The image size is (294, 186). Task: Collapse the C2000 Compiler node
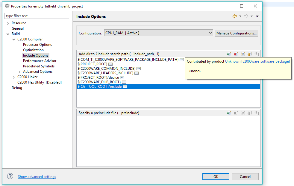click(13, 39)
